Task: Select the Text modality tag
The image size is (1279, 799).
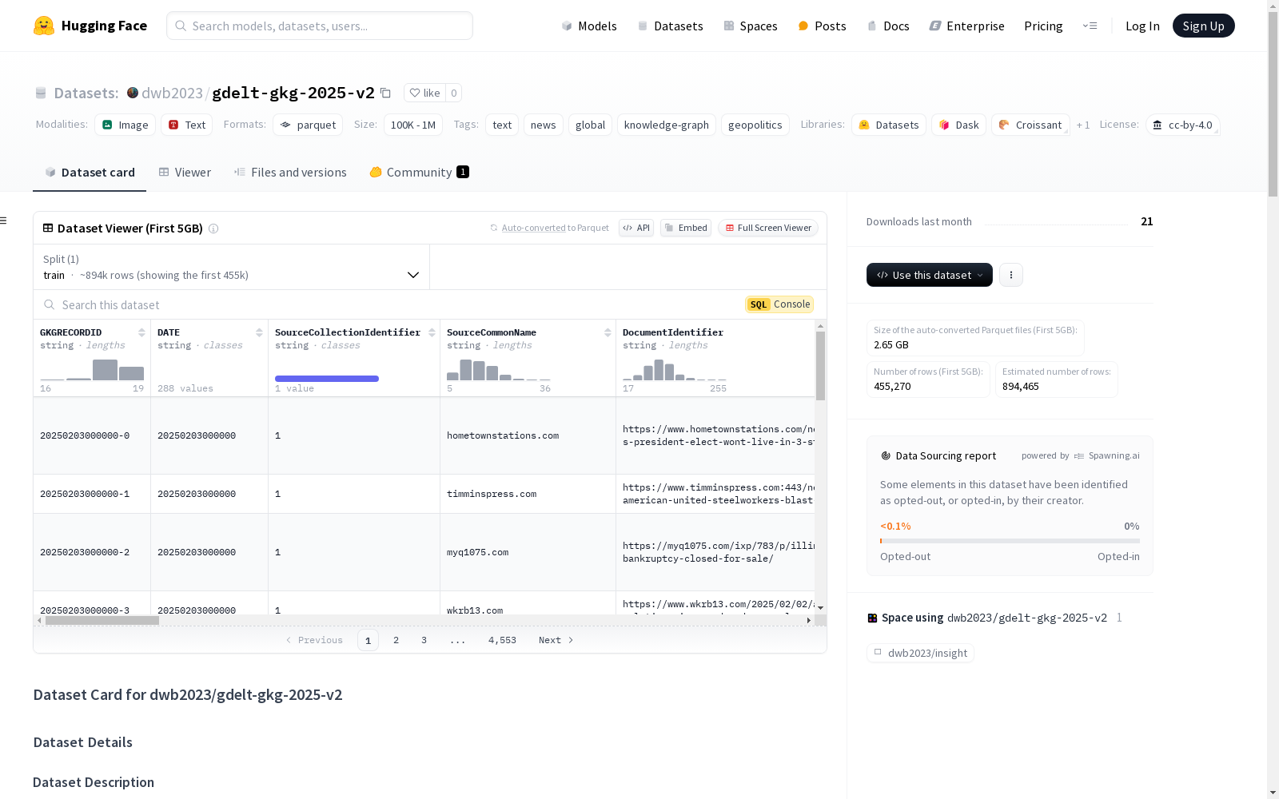Action: click(x=187, y=125)
